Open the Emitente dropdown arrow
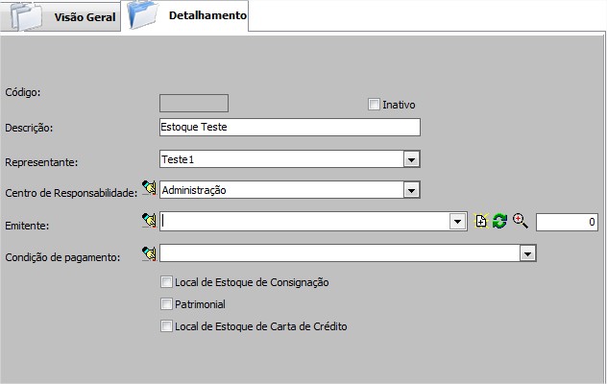Screen dimensions: 607x384 (458, 222)
